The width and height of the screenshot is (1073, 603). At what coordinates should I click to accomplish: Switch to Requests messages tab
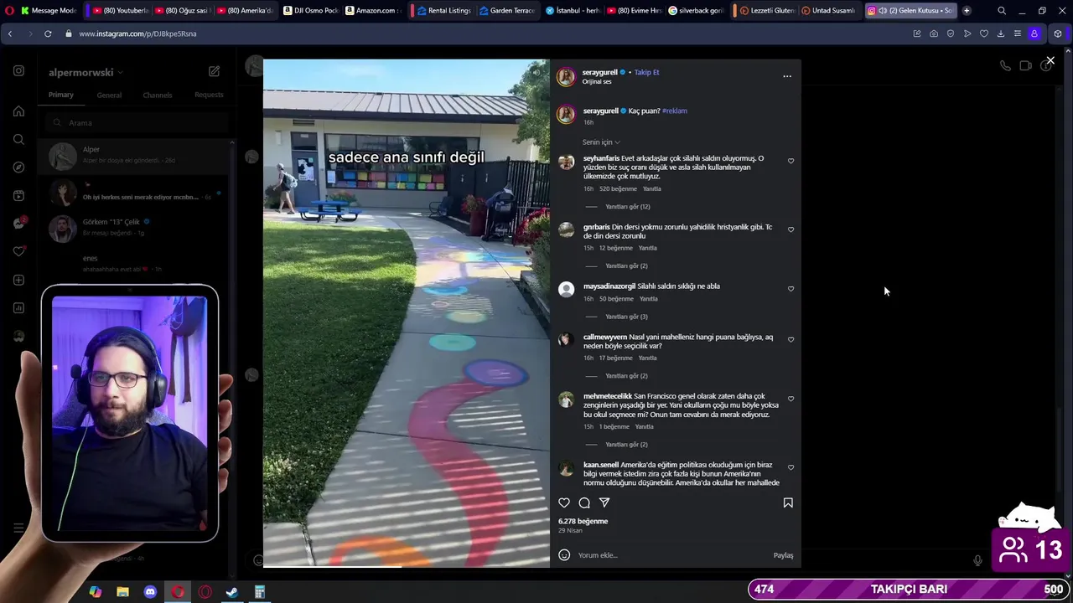tap(209, 95)
